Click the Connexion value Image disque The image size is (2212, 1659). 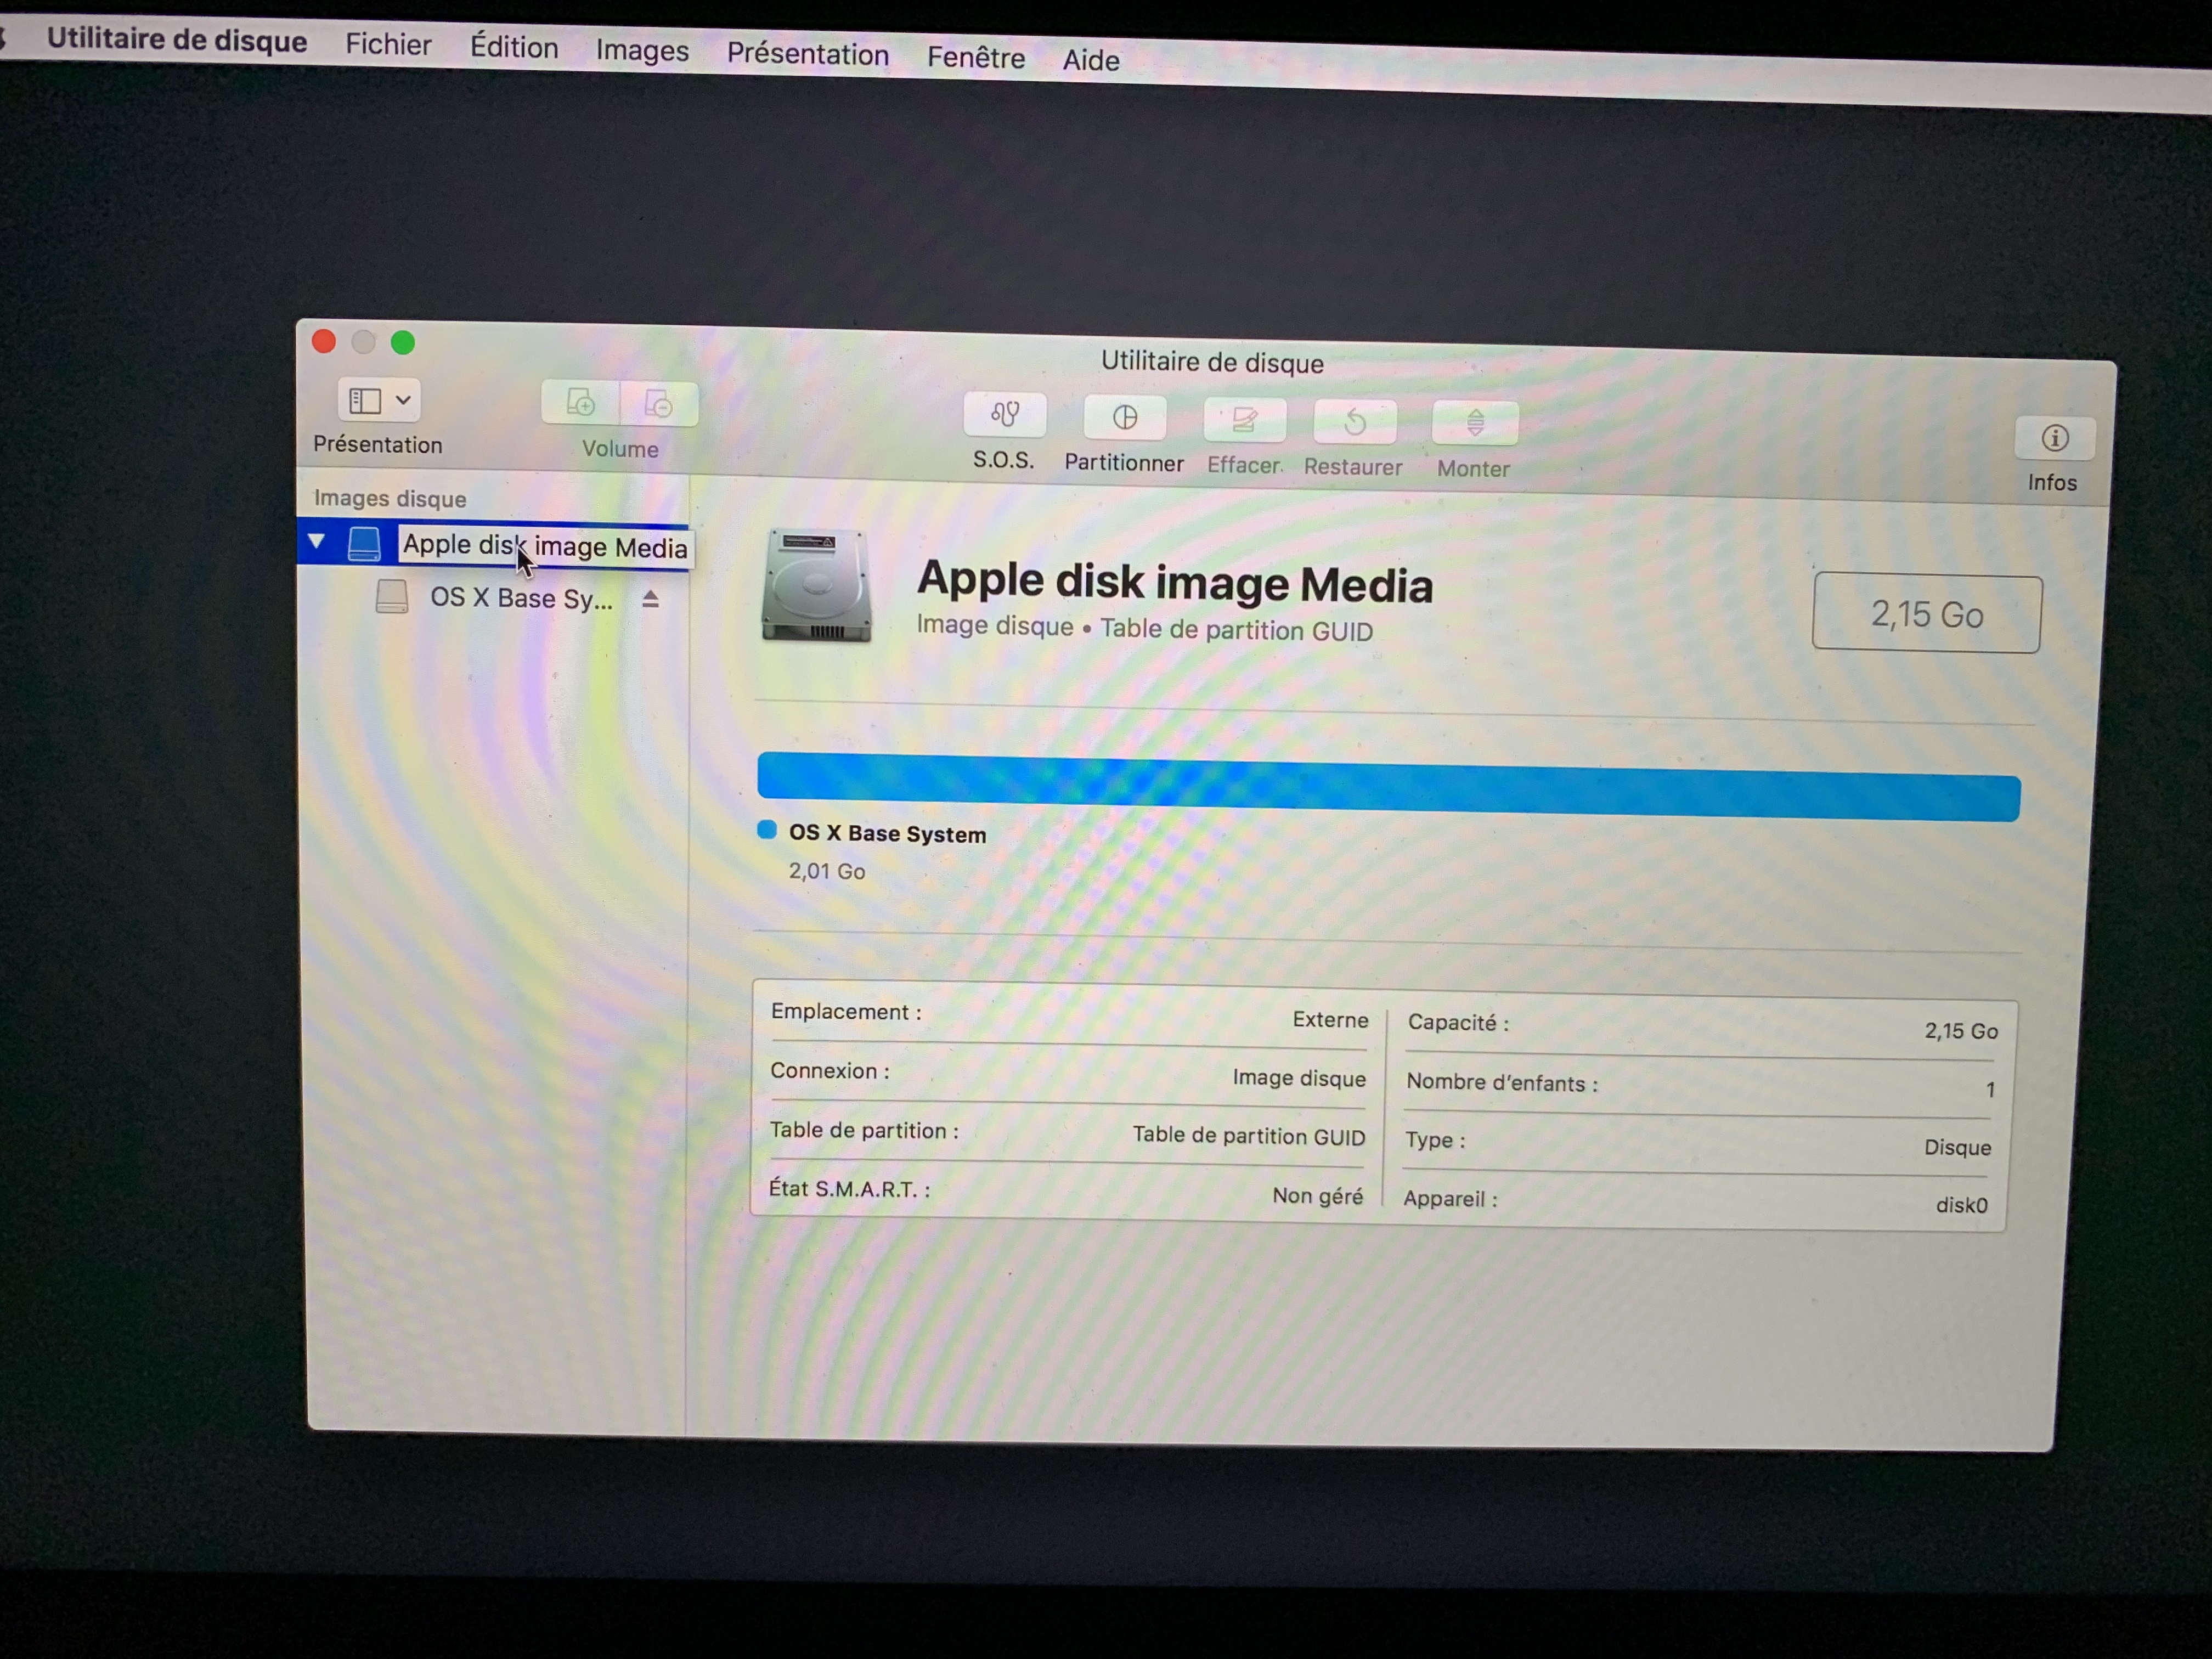[1299, 1078]
